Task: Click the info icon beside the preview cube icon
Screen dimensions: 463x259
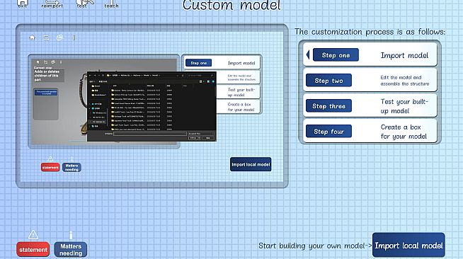Action: pyautogui.click(x=74, y=38)
